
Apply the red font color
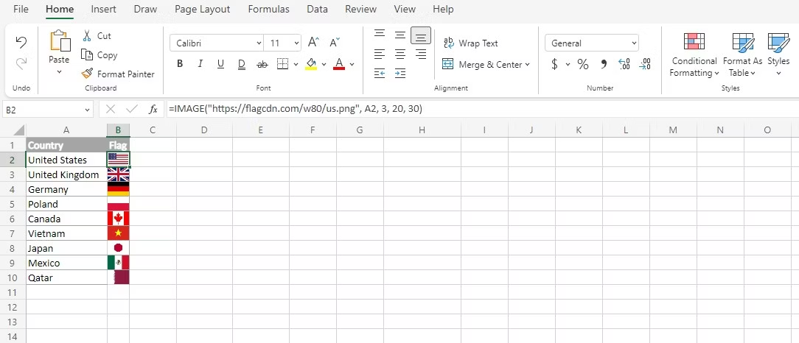(339, 64)
